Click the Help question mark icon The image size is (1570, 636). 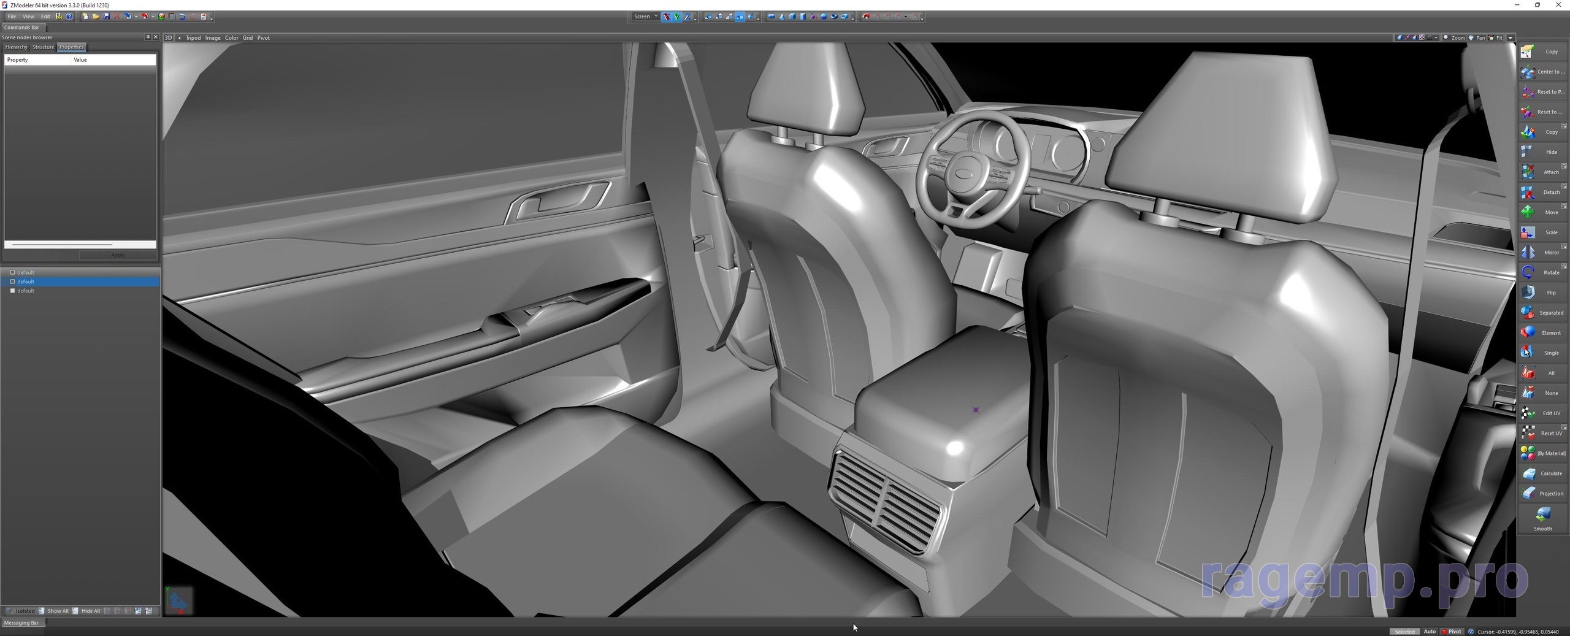point(69,17)
